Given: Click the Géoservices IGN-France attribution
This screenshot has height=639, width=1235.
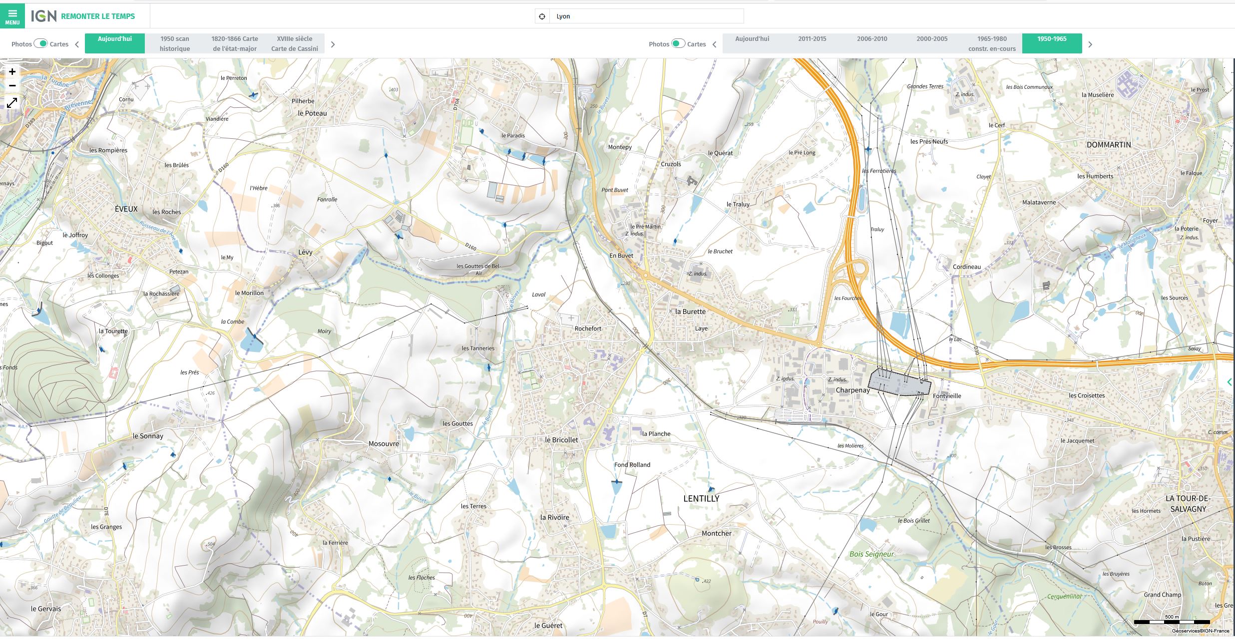Looking at the screenshot, I should coord(1200,631).
